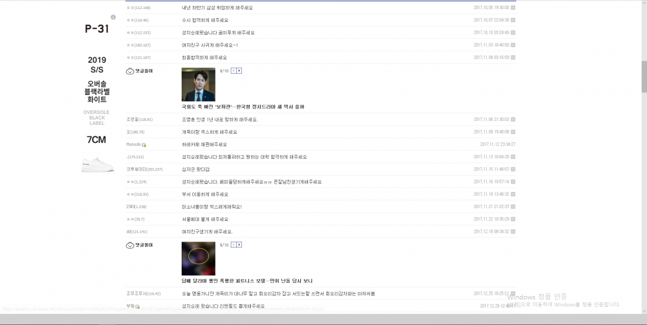The image size is (647, 325).
Task: Click delete icon on 2017.10.05 19:30:00 comment
Action: pos(513,8)
